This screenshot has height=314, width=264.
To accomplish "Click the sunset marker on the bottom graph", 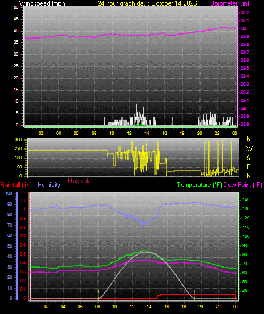I will 195,295.
